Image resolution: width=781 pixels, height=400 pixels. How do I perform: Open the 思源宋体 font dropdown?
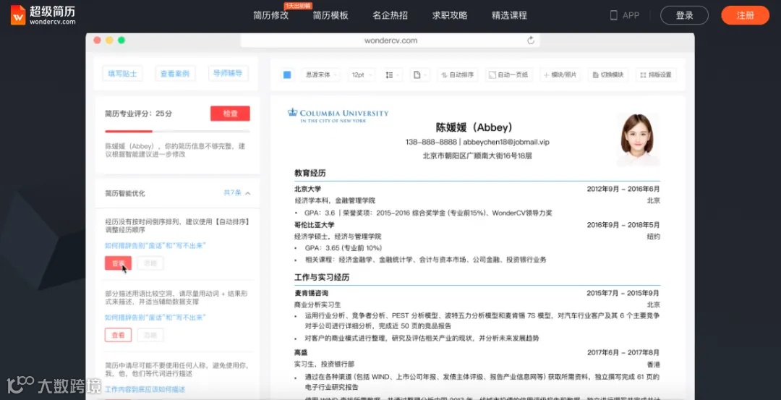point(321,75)
